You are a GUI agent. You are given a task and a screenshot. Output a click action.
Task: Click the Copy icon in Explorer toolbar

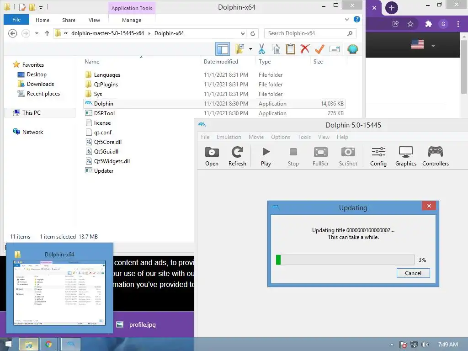point(276,49)
